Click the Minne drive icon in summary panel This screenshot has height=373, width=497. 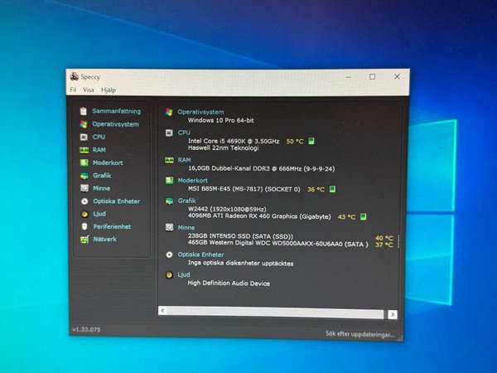tap(169, 227)
